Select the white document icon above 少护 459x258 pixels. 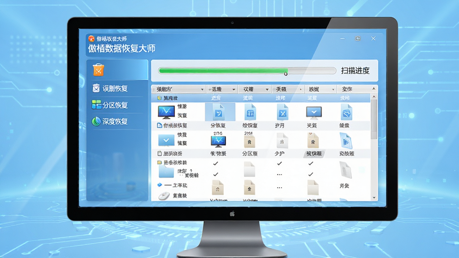(282, 141)
